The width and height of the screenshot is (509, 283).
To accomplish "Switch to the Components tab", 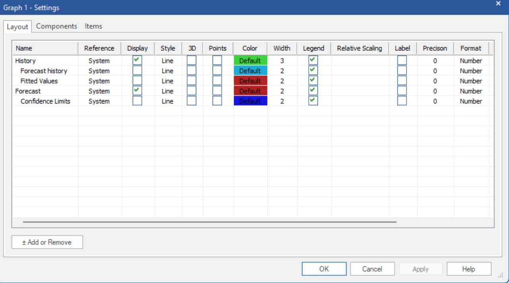I will click(56, 26).
